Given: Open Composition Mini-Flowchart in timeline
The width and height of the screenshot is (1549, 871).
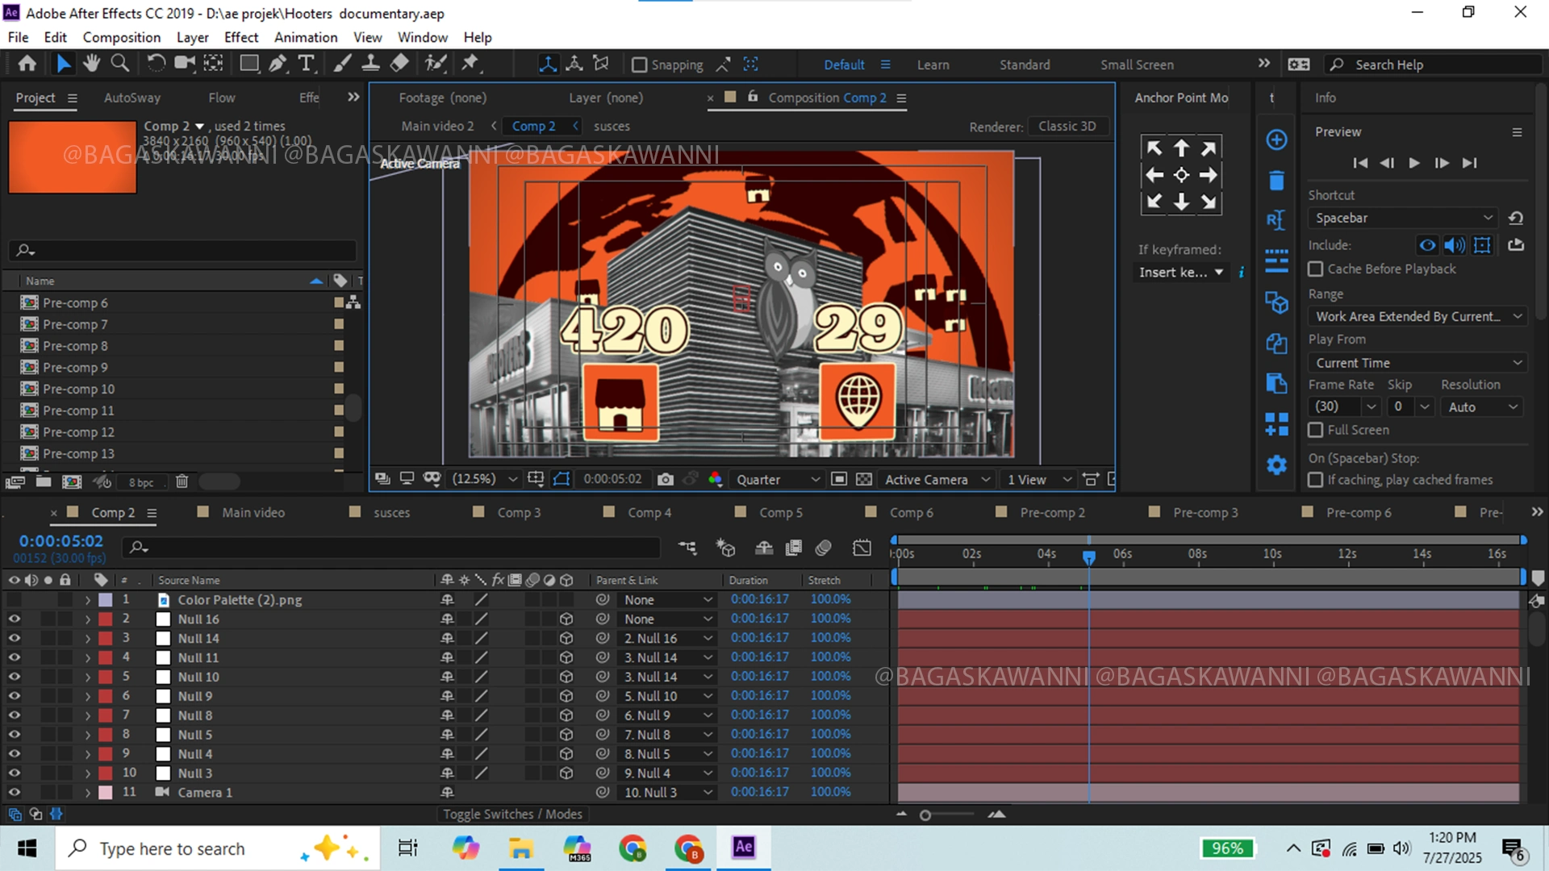Looking at the screenshot, I should (x=687, y=548).
